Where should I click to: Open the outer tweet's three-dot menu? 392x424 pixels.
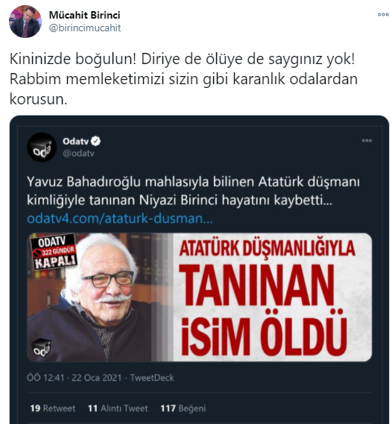(383, 15)
